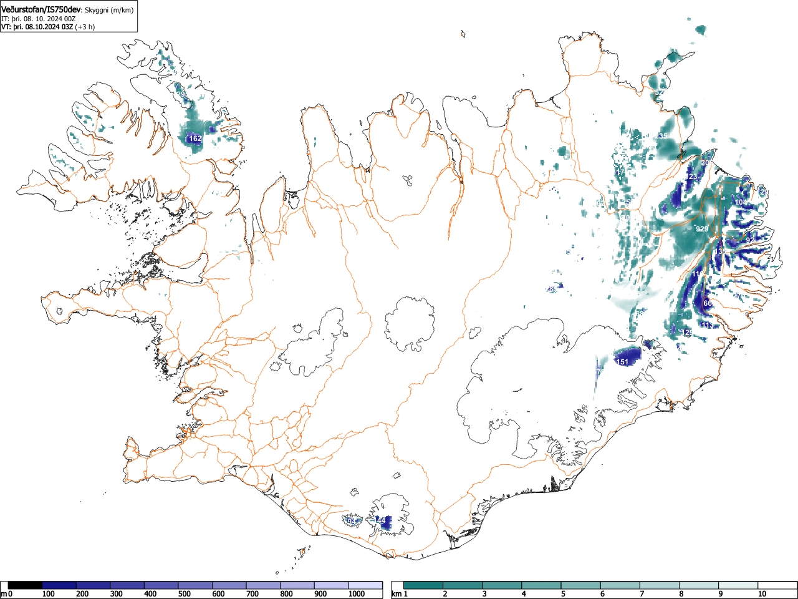
Task: Click the '1000' tick label on metre legend
Action: click(x=357, y=594)
